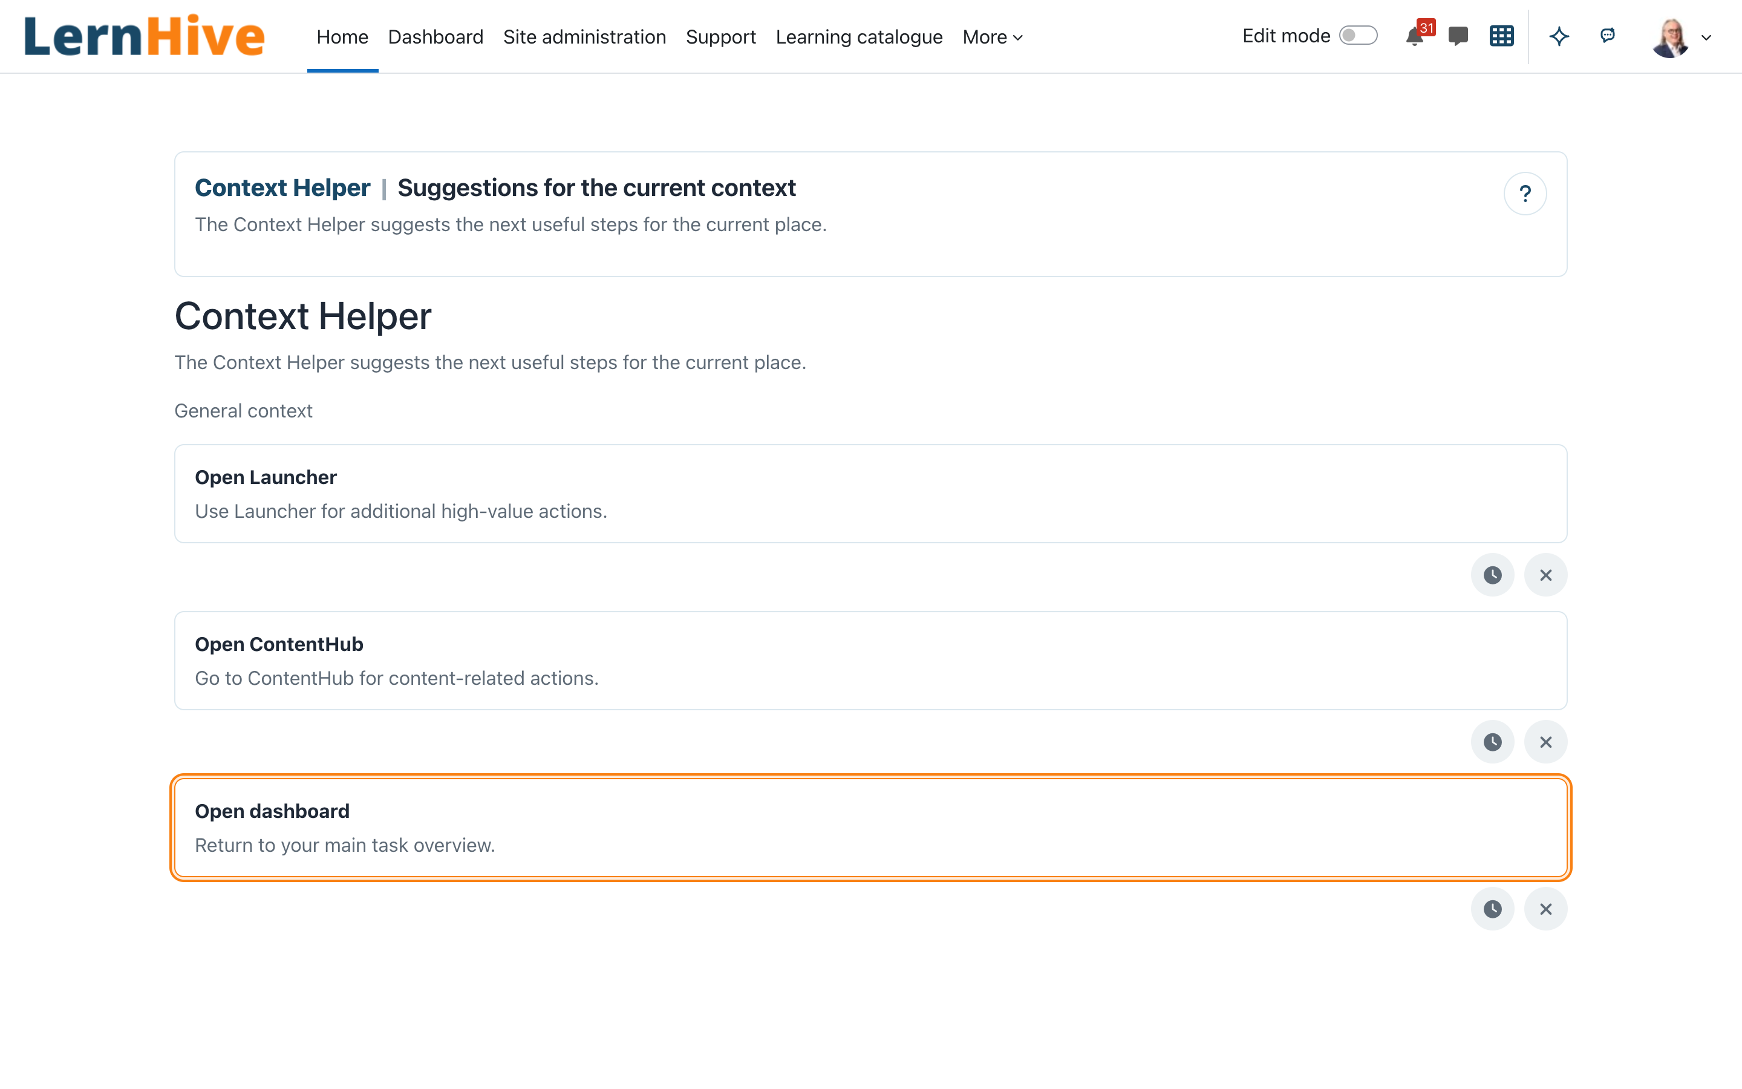Image resolution: width=1742 pixels, height=1089 pixels.
Task: Select the Open Launcher suggestion card
Action: click(870, 494)
